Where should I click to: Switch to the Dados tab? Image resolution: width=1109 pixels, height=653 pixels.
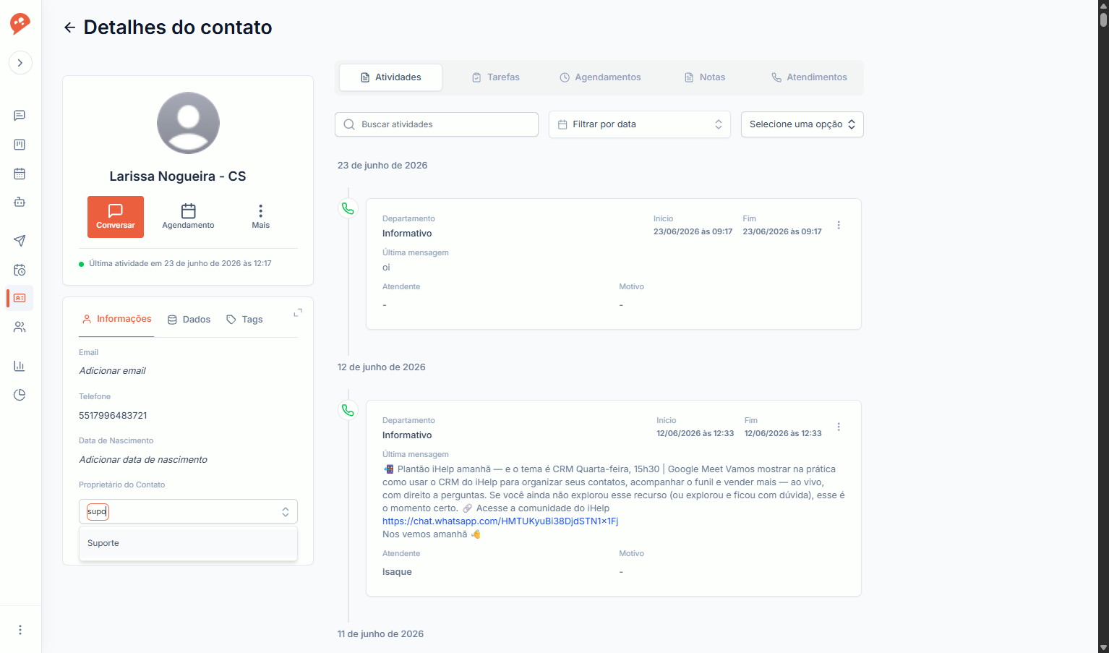[189, 320]
